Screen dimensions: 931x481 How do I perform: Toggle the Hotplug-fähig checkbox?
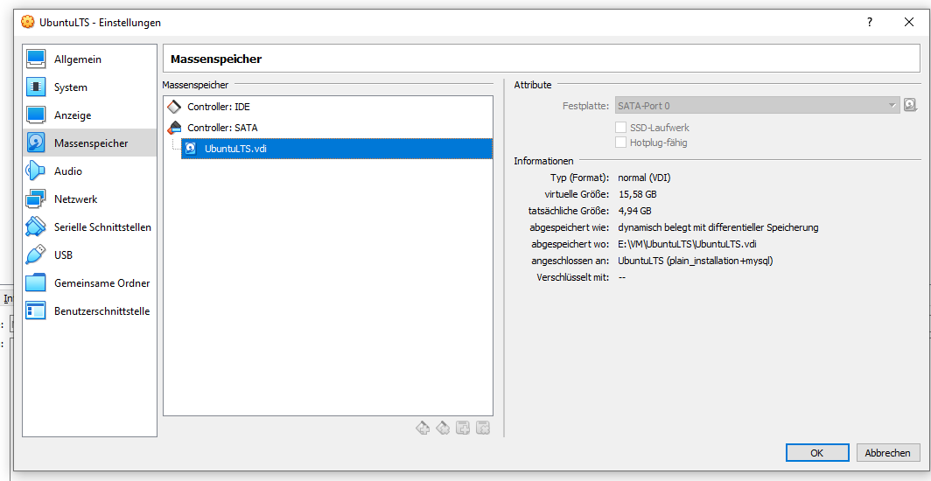[x=620, y=143]
